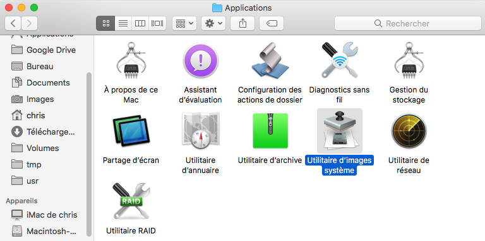Click the edit tags button

272,23
